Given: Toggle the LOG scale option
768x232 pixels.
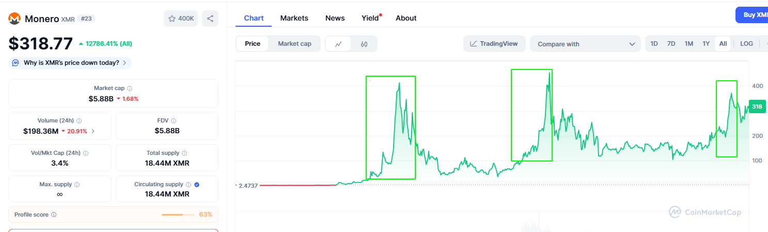Looking at the screenshot, I should [746, 44].
